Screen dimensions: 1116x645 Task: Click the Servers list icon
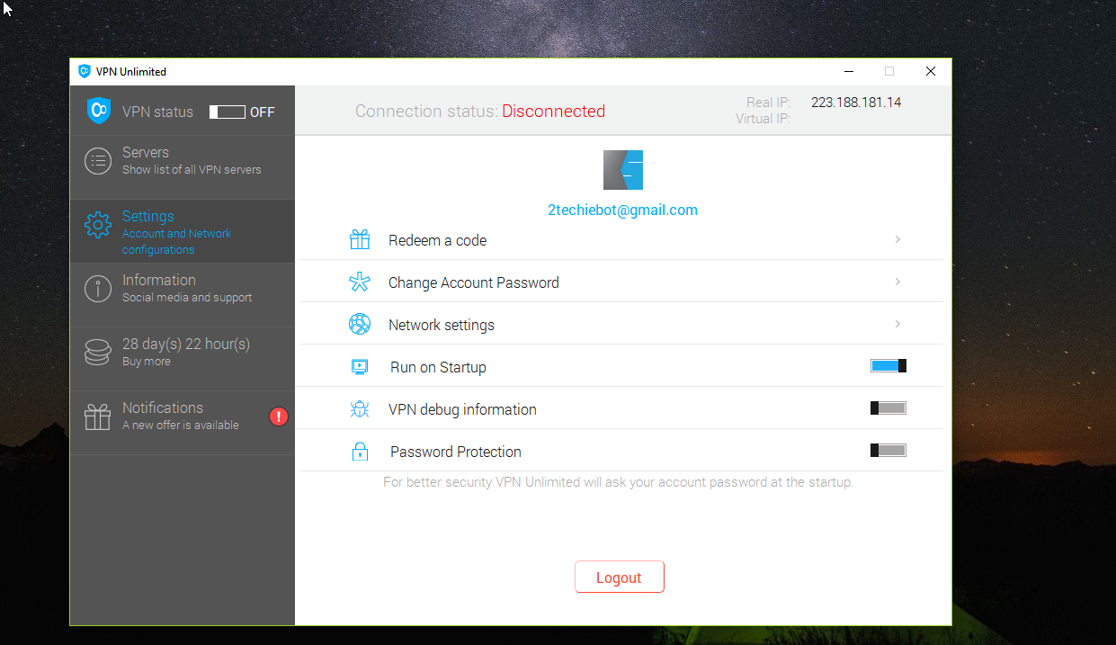(98, 161)
